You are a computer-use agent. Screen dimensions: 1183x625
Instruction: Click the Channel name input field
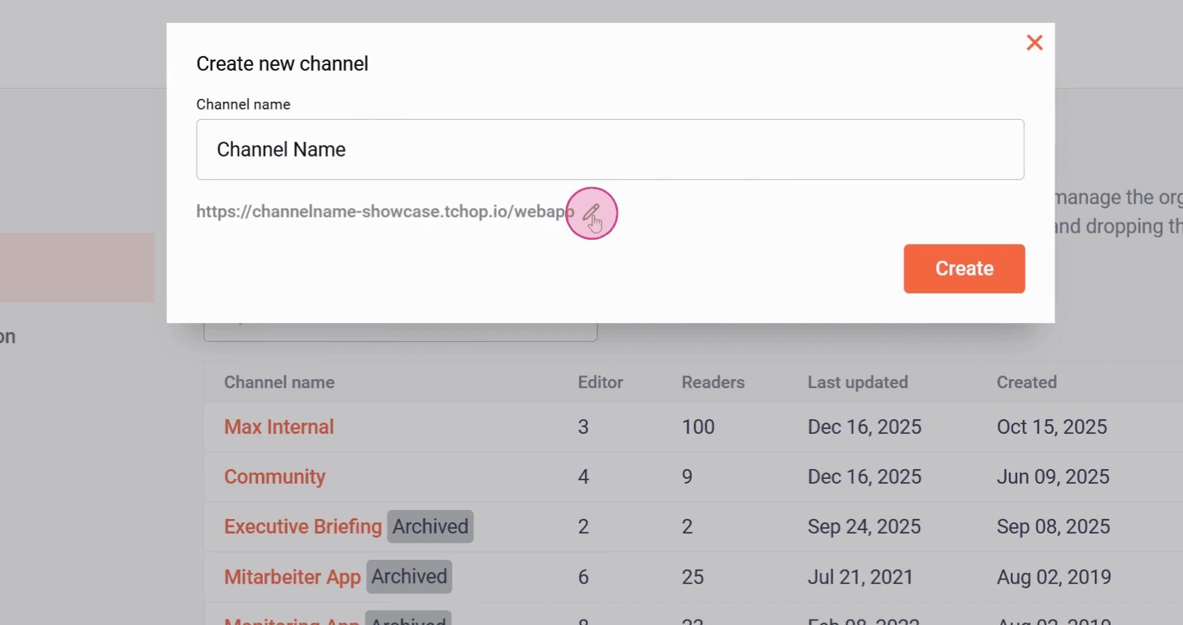[x=610, y=150]
